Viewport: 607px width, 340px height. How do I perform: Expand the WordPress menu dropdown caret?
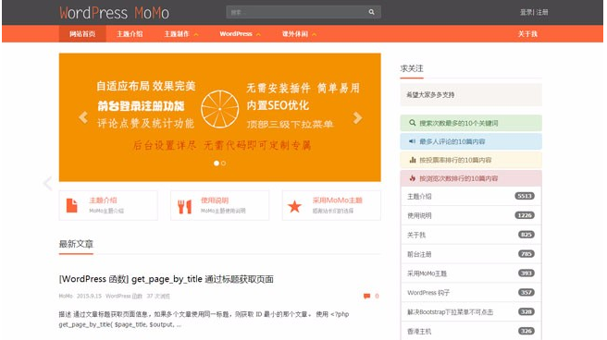[258, 34]
